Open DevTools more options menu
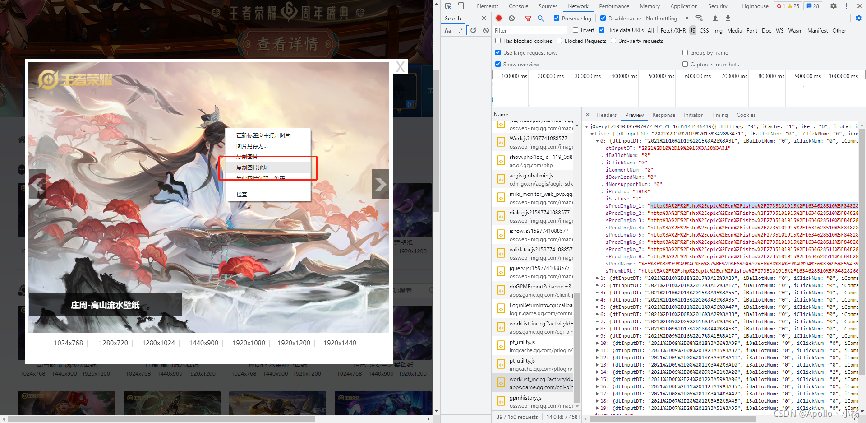Screen dimensions: 866x423 click(x=846, y=6)
